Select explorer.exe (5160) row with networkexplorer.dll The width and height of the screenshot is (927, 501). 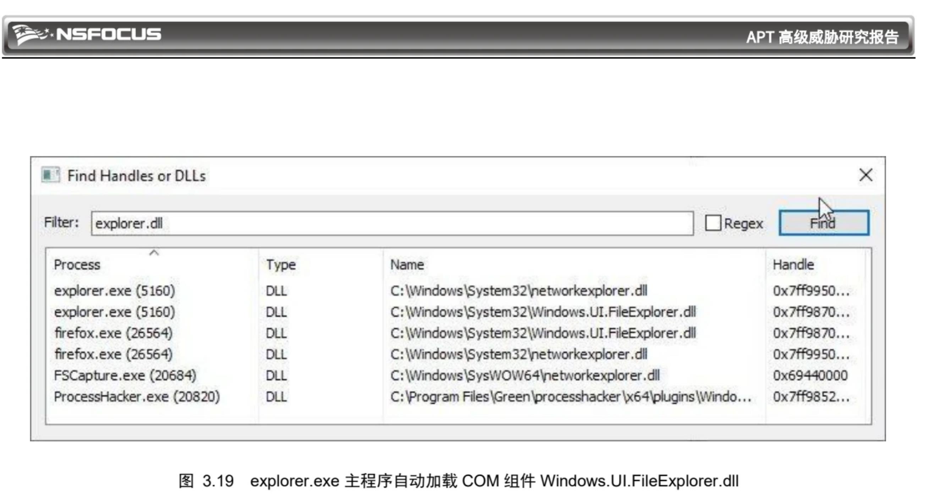pos(456,291)
